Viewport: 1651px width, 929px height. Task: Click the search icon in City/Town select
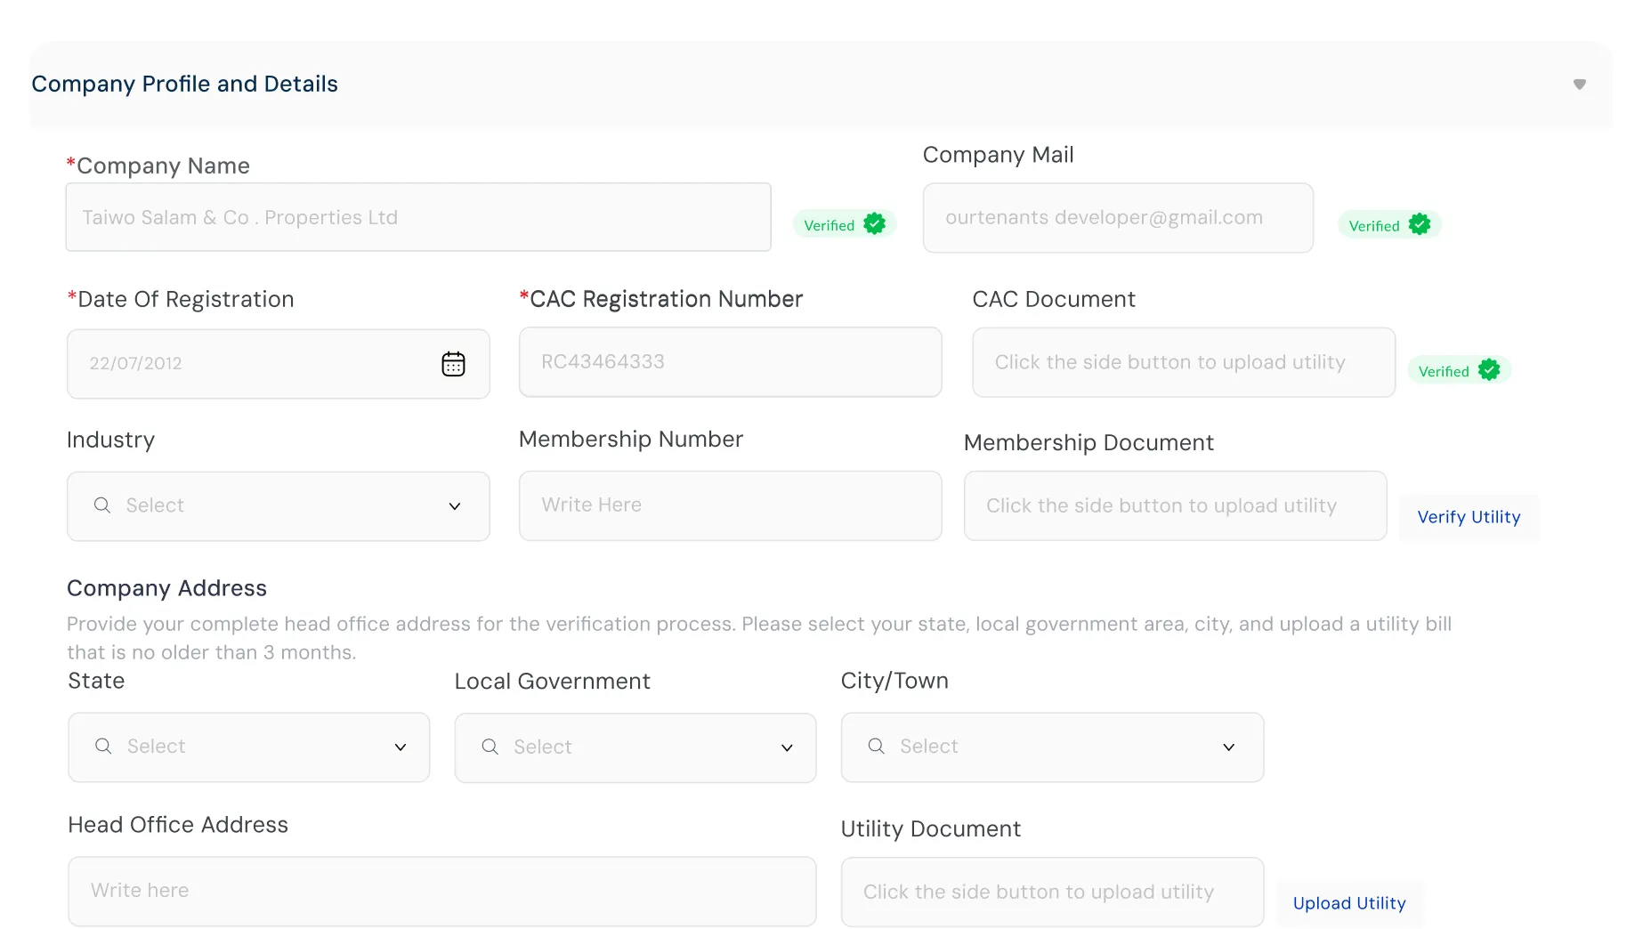pyautogui.click(x=876, y=747)
